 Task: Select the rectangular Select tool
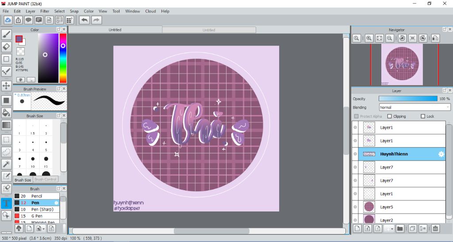click(x=6, y=140)
